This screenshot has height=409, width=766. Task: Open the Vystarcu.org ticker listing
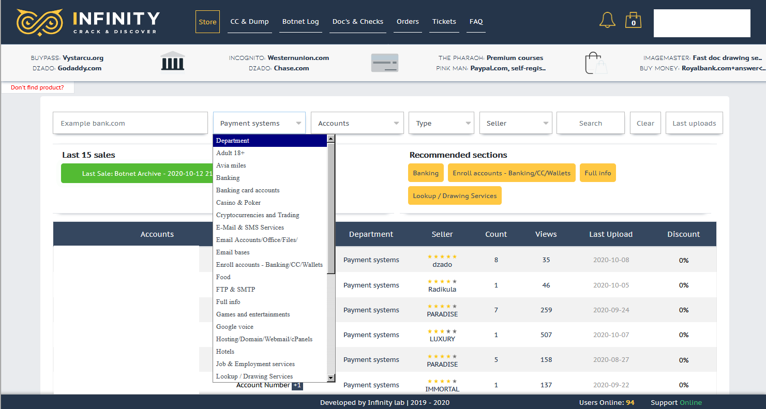(x=83, y=58)
